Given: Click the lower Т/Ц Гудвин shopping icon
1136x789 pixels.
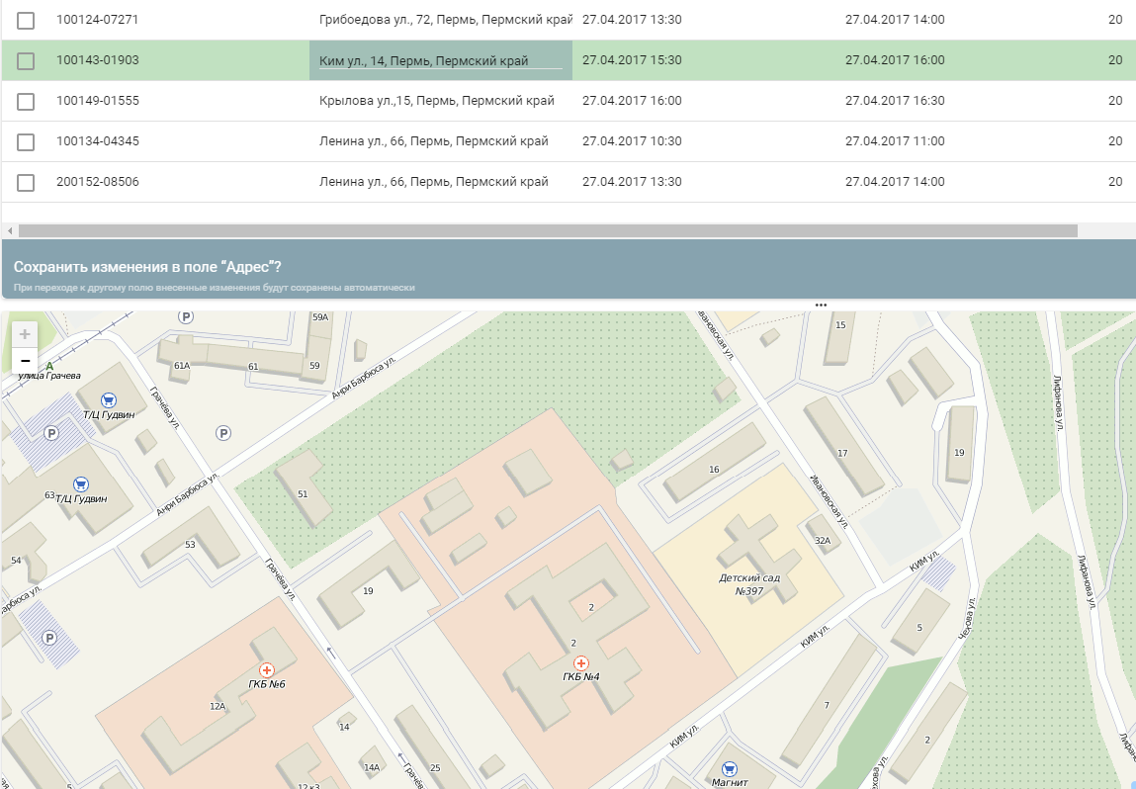Looking at the screenshot, I should point(81,484).
